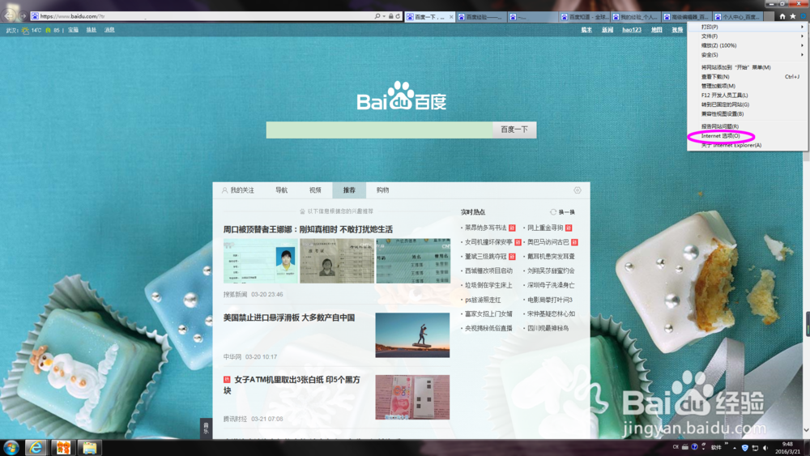Expand the 打印(P) submenu

pyautogui.click(x=748, y=27)
